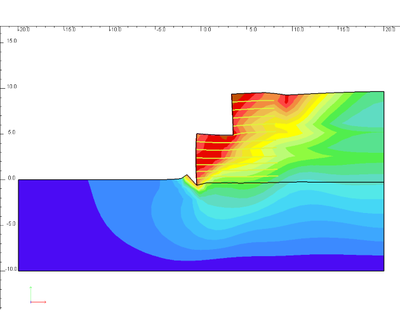Click the 5.0 label on horizontal ruler
The height and width of the screenshot is (336, 400).
[x=253, y=30]
